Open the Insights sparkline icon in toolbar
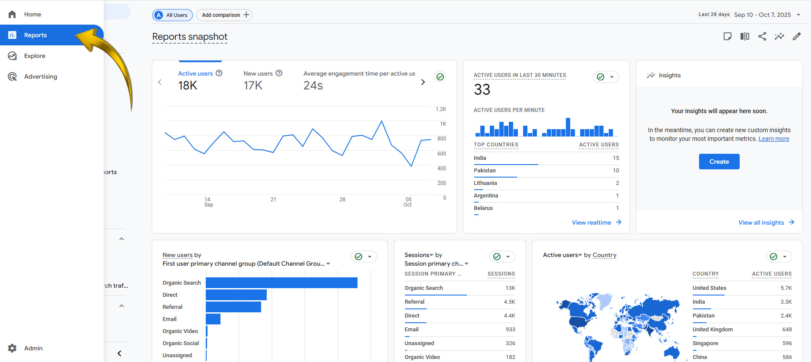 pos(779,36)
